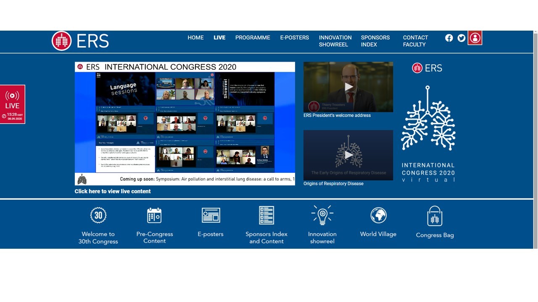Click 'Pre-Congress Content' label
Image resolution: width=538 pixels, height=302 pixels.
[154, 237]
